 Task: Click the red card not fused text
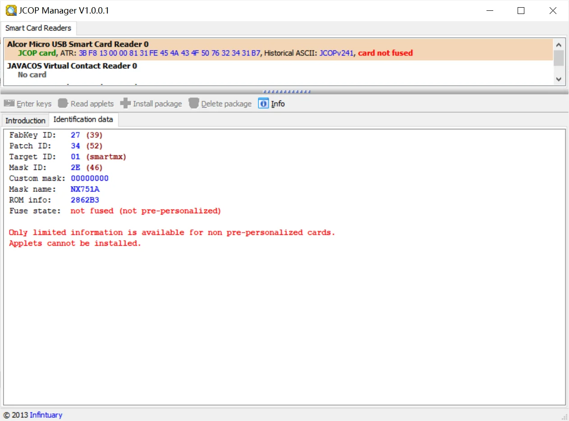[x=385, y=53]
